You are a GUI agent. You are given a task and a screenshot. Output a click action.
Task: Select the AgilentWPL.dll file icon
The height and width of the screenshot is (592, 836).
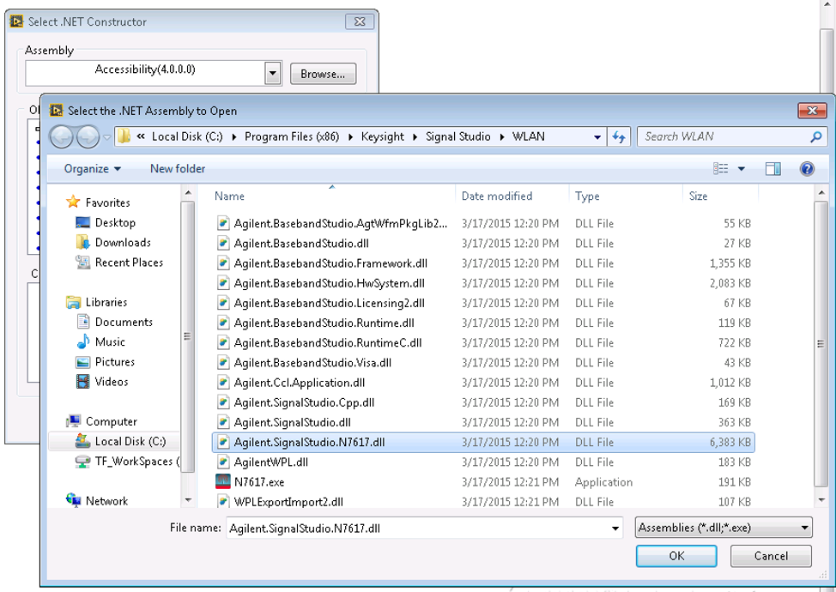tap(223, 462)
